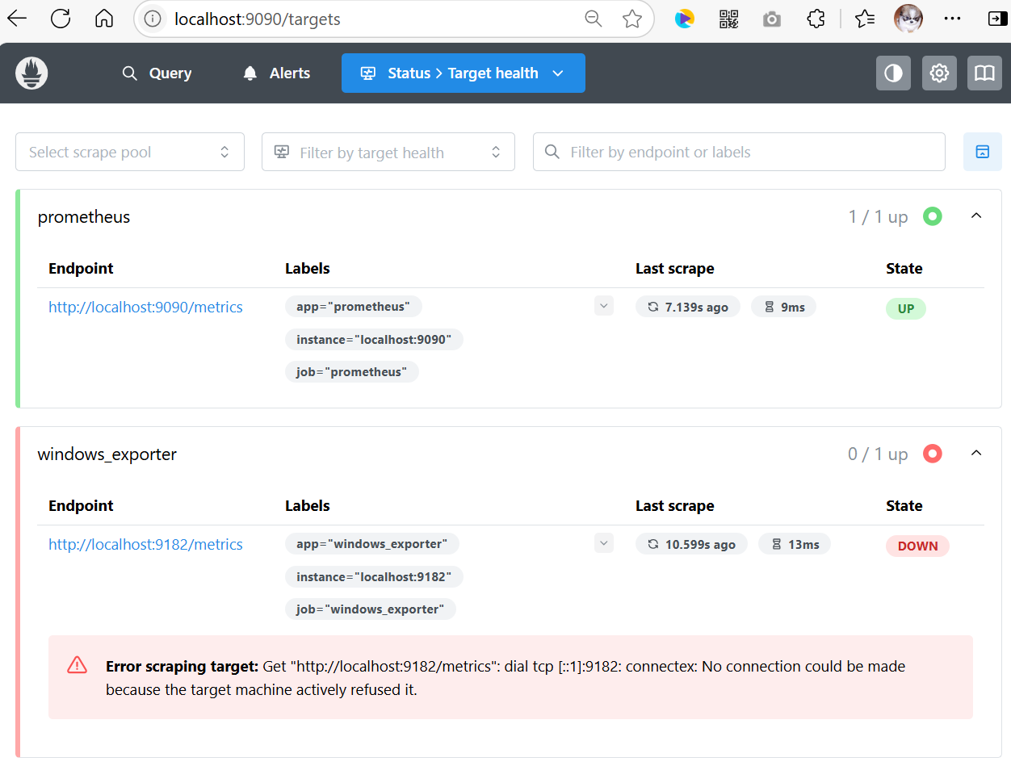Screen dimensions: 1011x766
Task: Click the windows_exporter pool title
Action: (x=107, y=454)
